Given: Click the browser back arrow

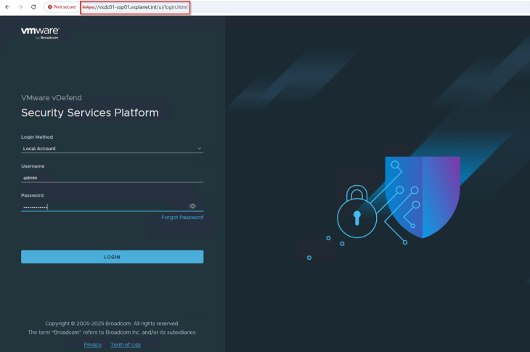Looking at the screenshot, I should click(7, 7).
